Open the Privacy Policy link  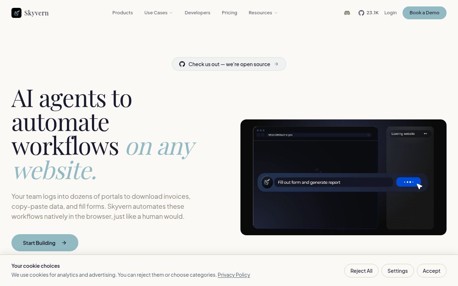click(234, 275)
